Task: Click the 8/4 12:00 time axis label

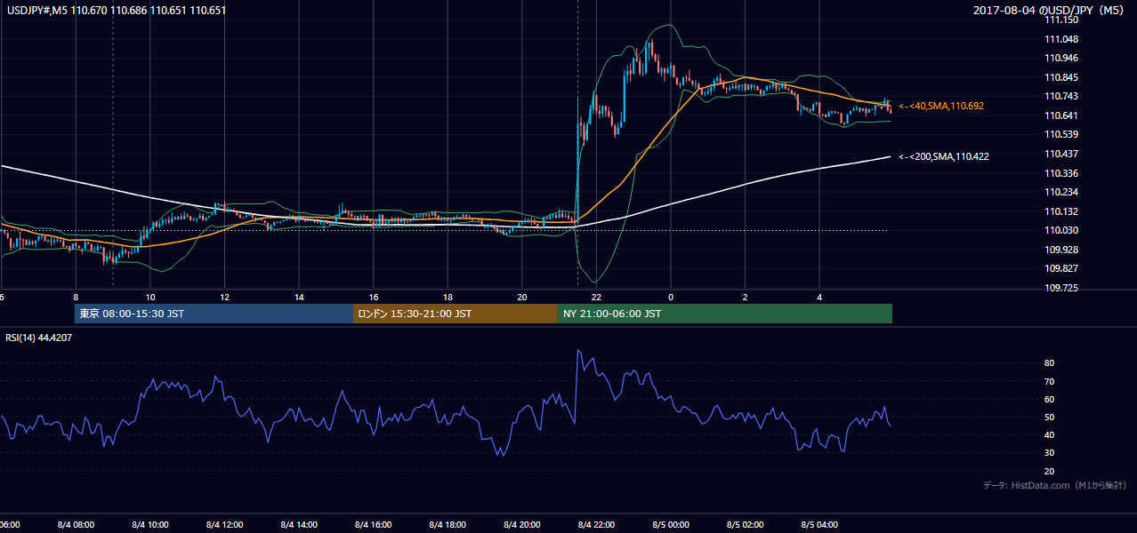Action: point(225,524)
